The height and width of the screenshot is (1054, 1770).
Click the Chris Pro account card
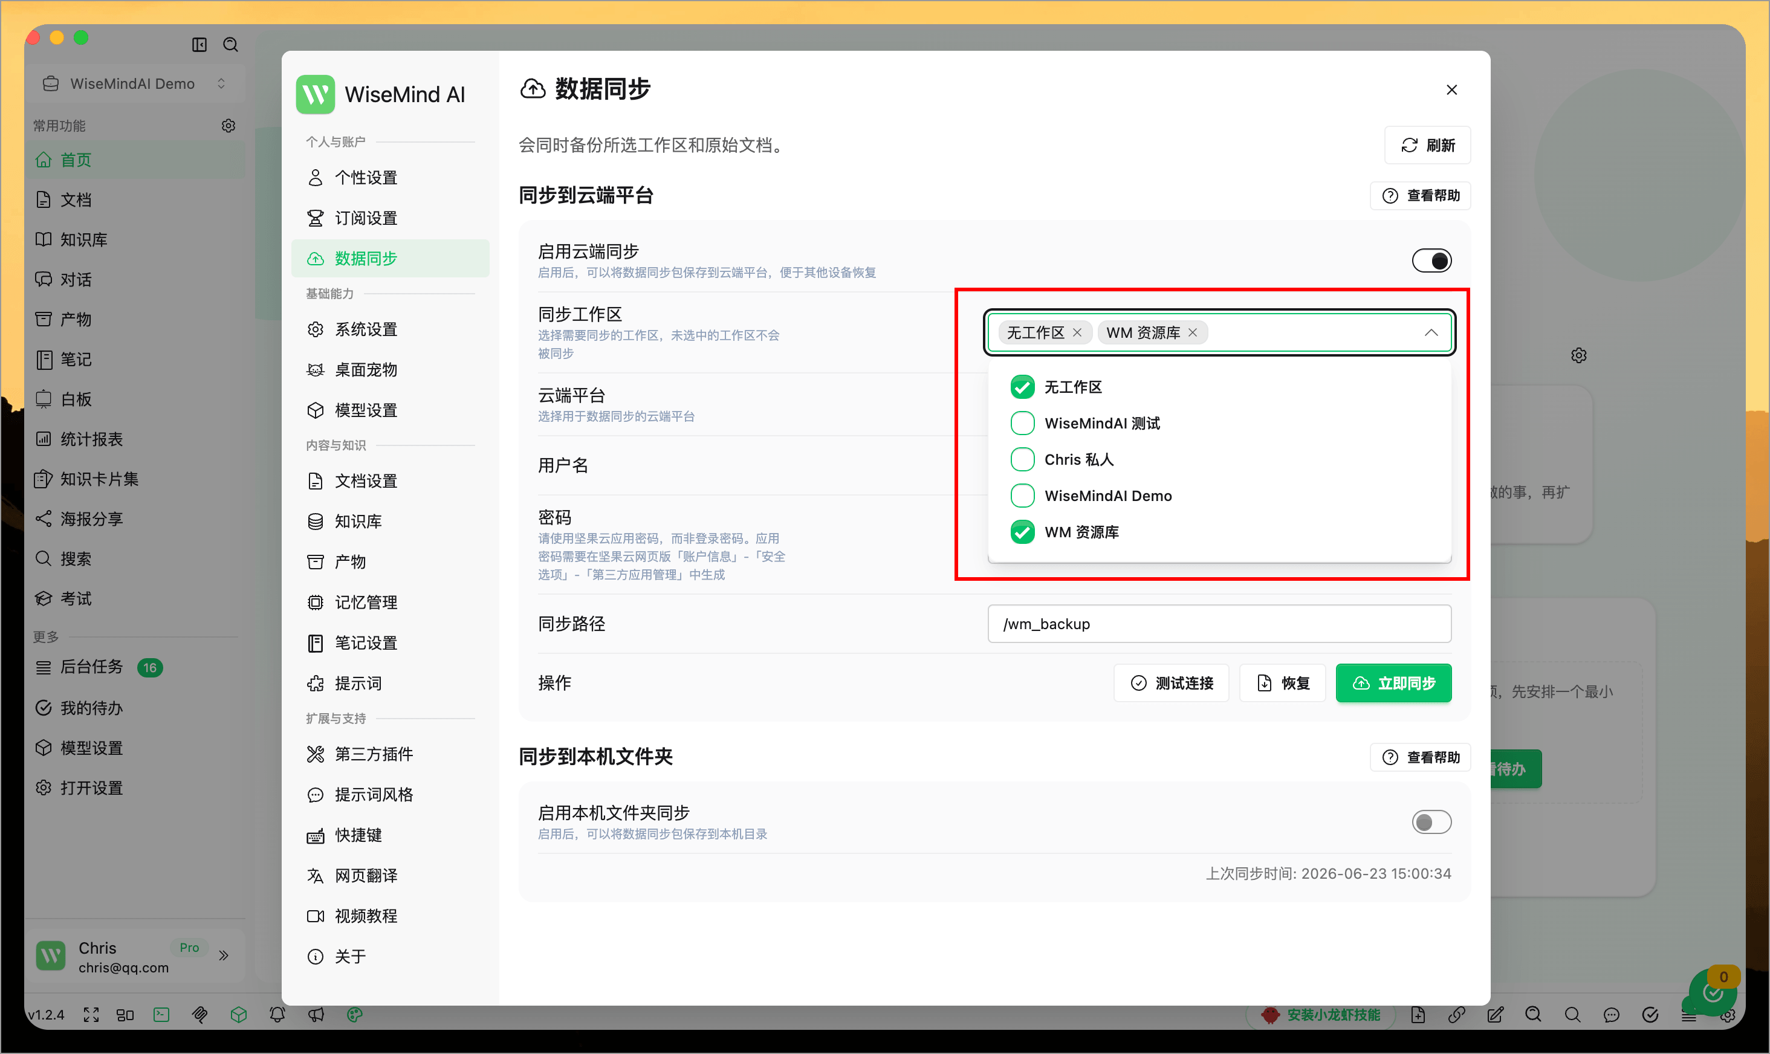[x=135, y=956]
